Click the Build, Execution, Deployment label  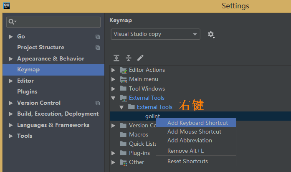tap(58, 114)
